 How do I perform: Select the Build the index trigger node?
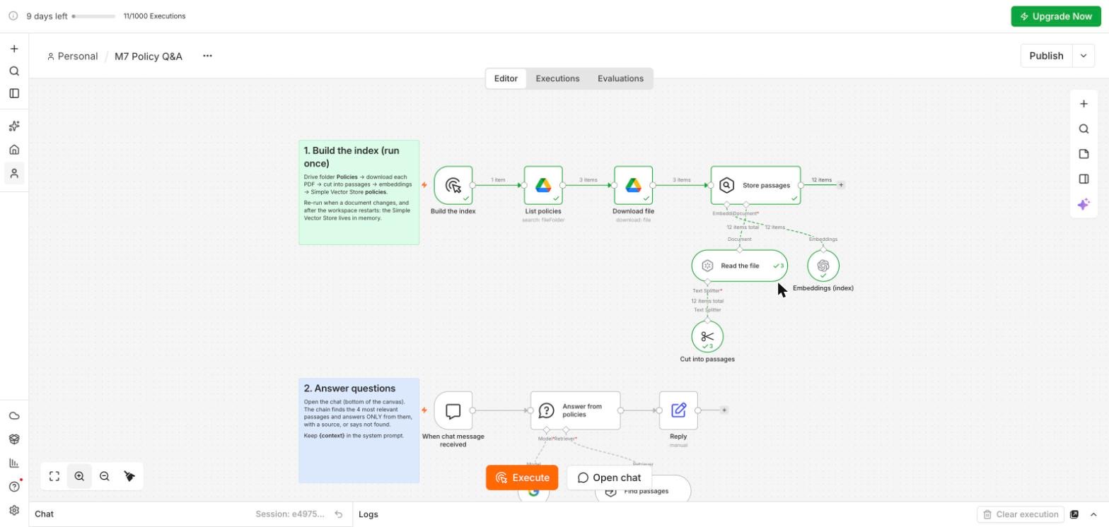tap(453, 185)
